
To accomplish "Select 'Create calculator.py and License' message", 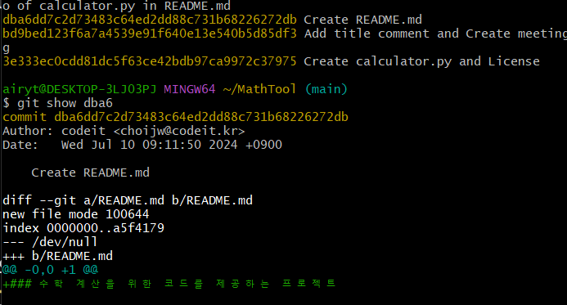I will 421,61.
